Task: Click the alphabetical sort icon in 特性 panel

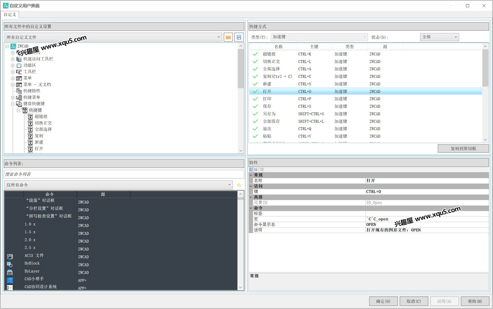Action: (x=256, y=169)
